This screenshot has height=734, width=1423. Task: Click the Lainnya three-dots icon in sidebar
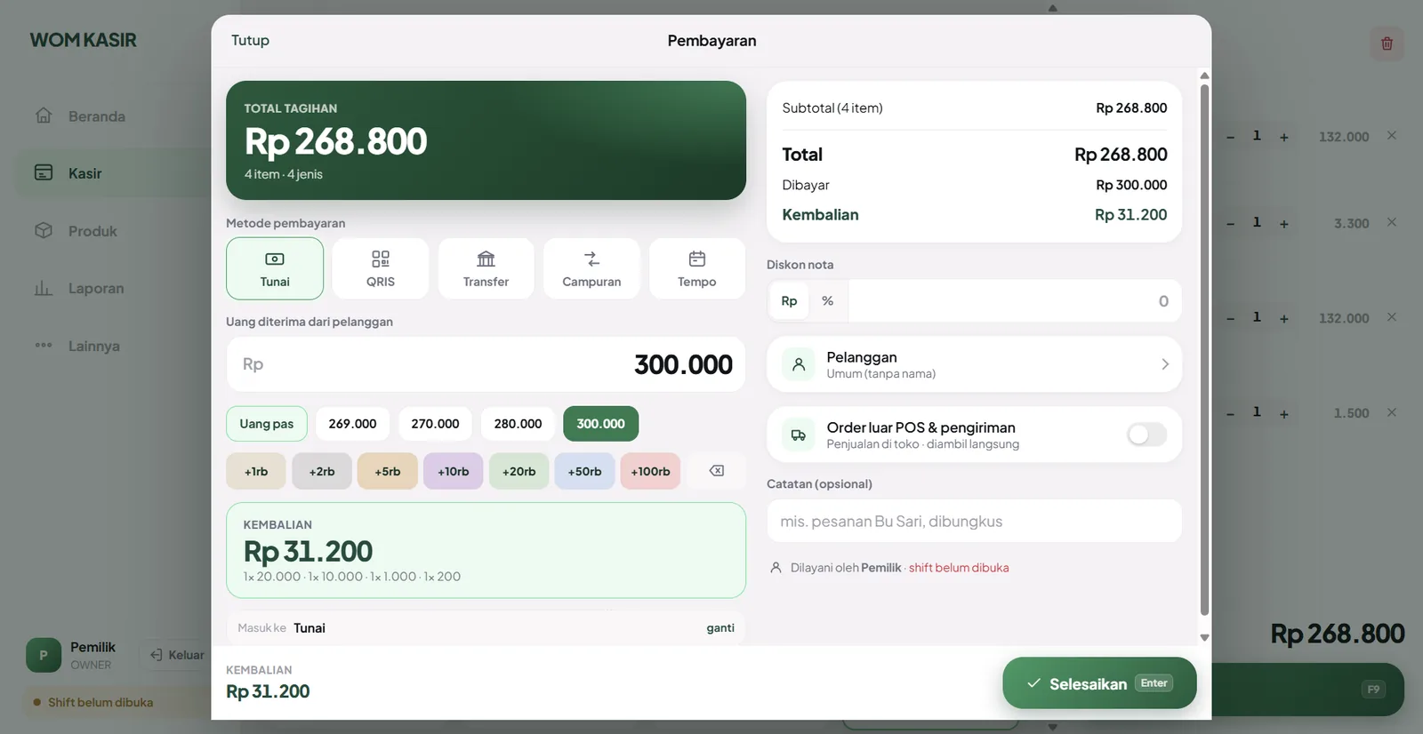pos(44,346)
